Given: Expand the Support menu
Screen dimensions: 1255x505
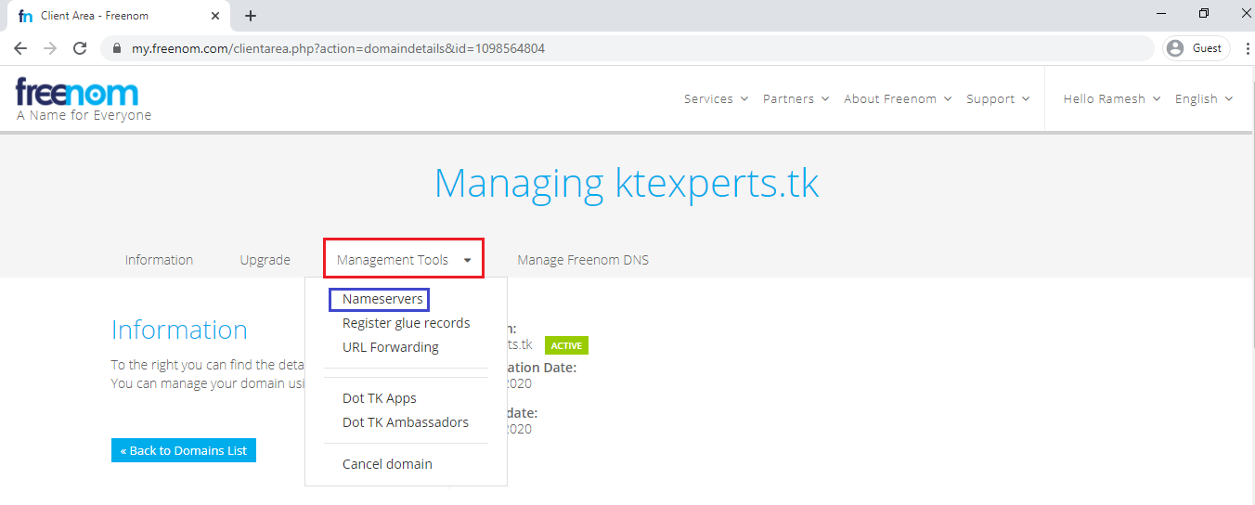Looking at the screenshot, I should pyautogui.click(x=998, y=98).
